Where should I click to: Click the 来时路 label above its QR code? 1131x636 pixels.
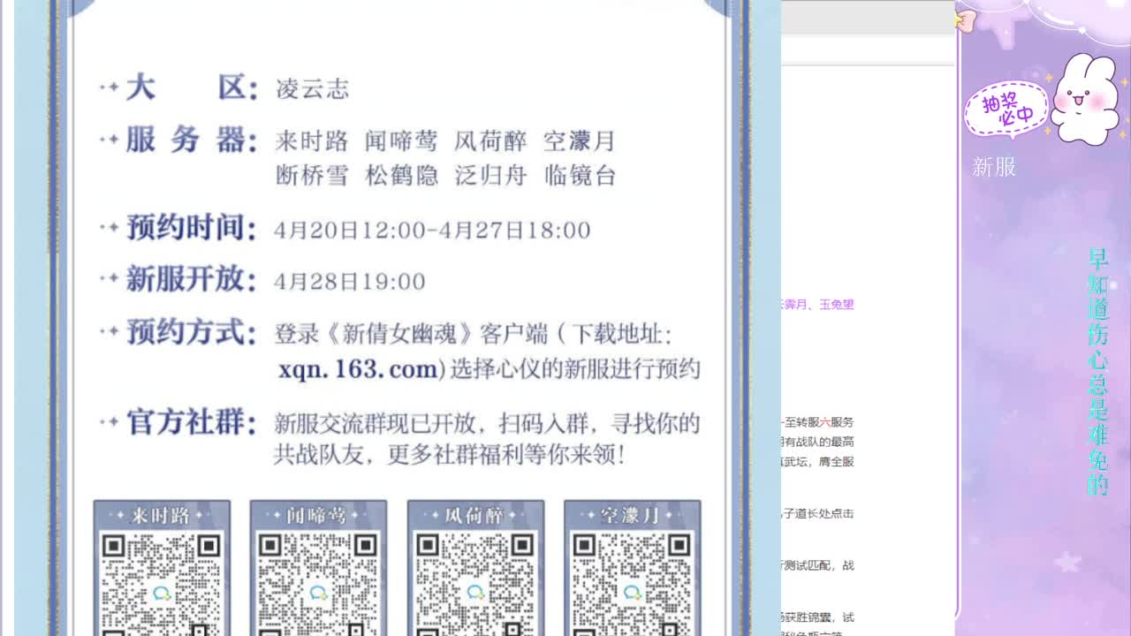click(161, 515)
